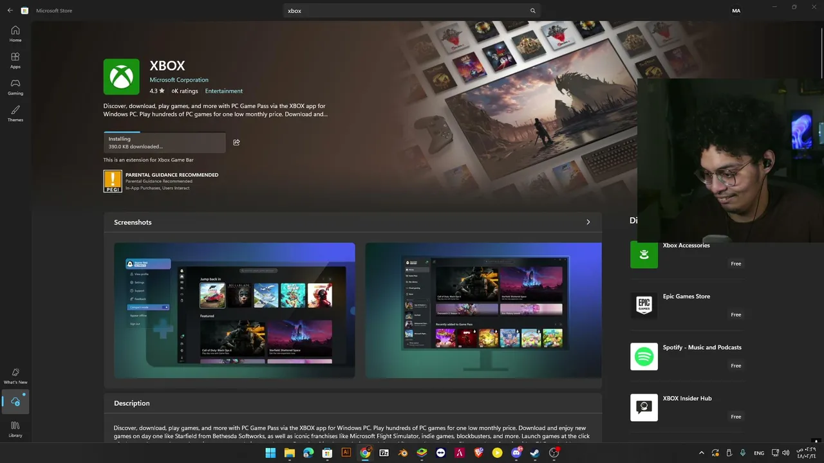The width and height of the screenshot is (824, 463).
Task: Open Microsoft Edge from the taskbar
Action: point(308,453)
